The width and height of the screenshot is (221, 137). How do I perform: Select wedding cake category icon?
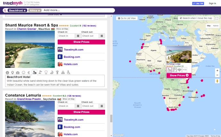(x=63, y=72)
